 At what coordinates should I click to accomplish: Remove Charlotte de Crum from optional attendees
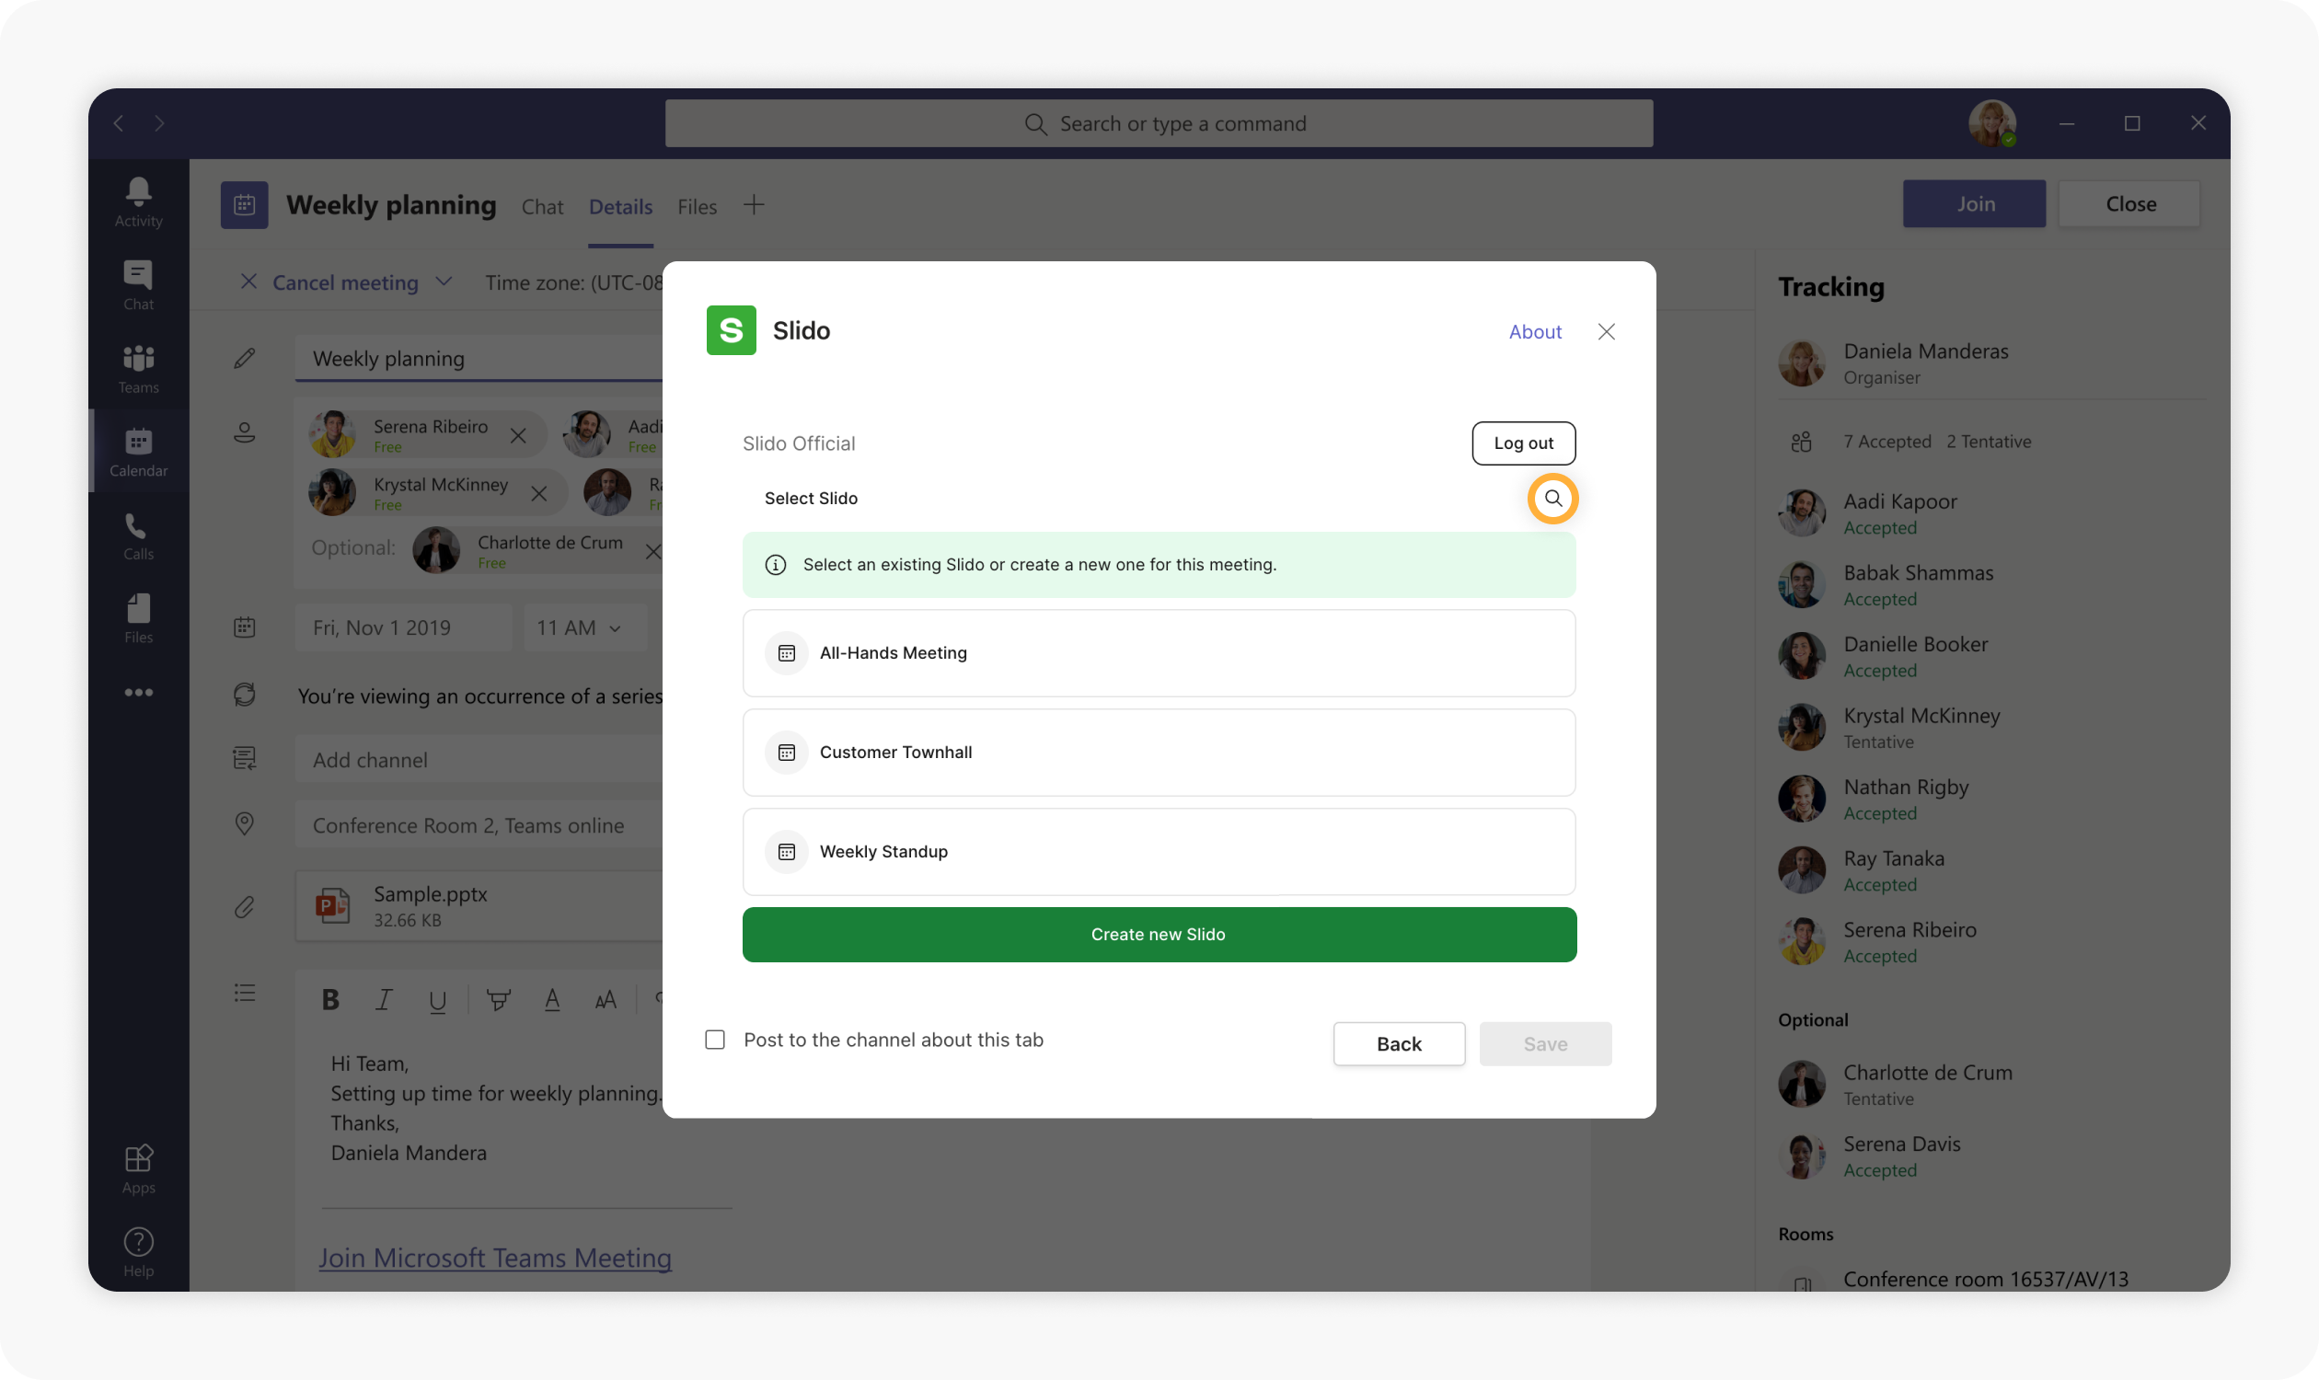pyautogui.click(x=653, y=551)
